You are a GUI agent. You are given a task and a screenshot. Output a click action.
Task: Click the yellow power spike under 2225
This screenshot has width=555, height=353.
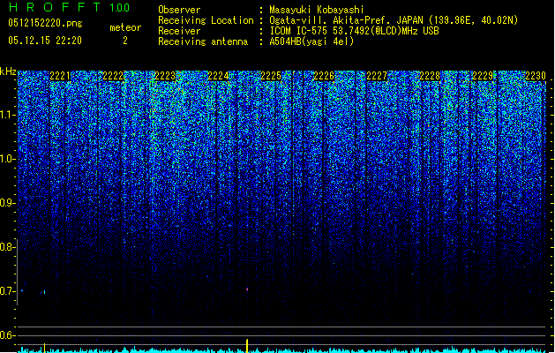click(247, 346)
